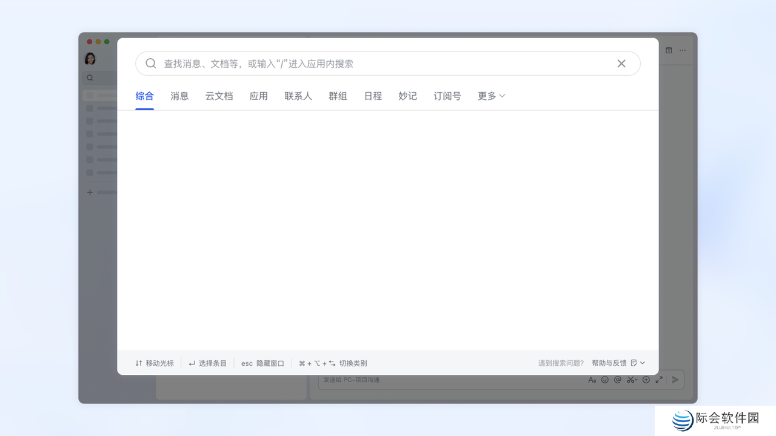Select the 联系人 tab

point(298,96)
